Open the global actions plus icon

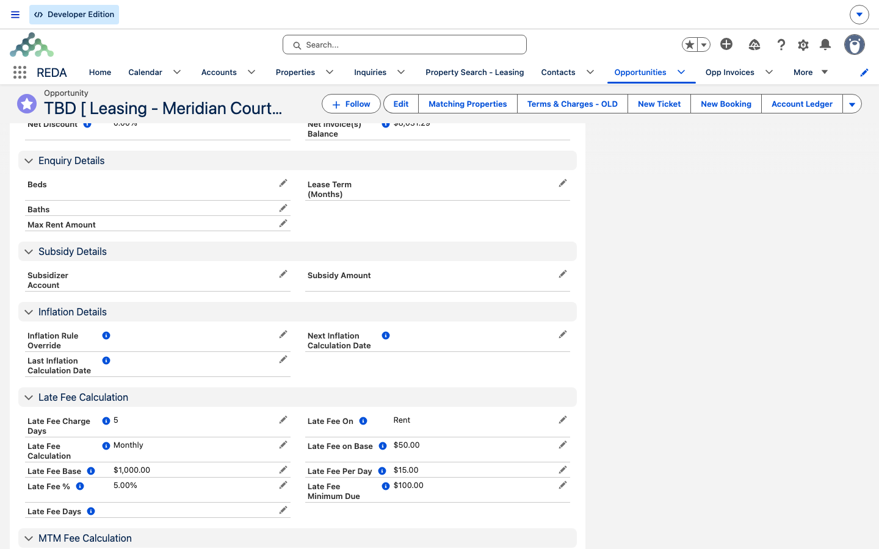click(x=726, y=44)
